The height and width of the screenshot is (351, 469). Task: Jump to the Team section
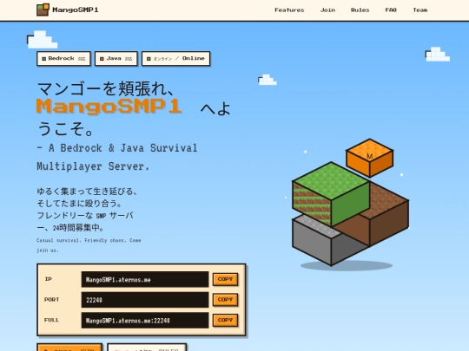(x=420, y=10)
